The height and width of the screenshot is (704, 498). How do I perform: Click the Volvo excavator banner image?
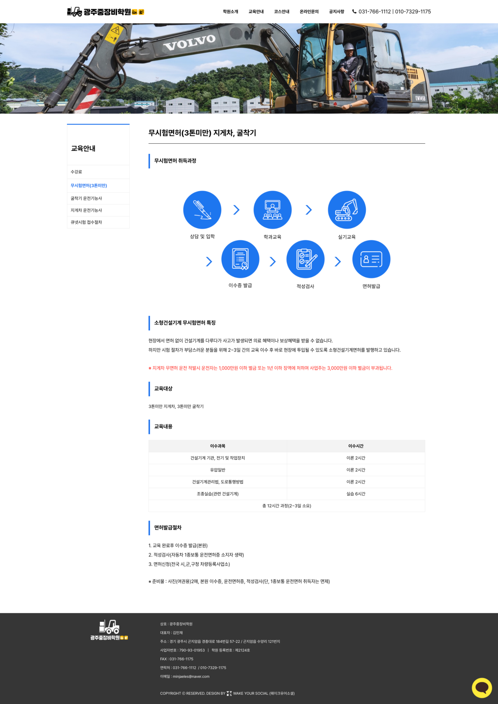coord(249,69)
